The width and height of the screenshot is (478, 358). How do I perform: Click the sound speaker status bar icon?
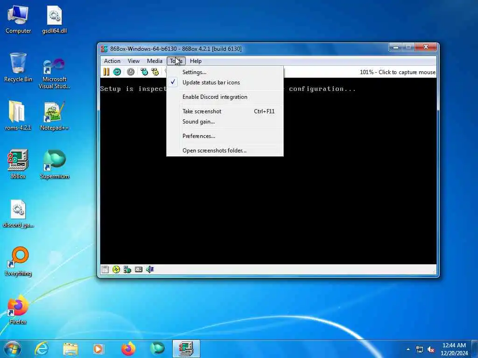150,269
